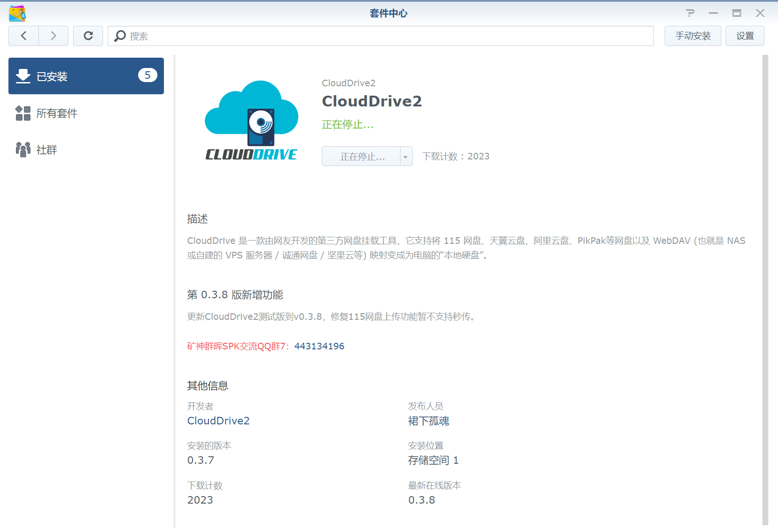Click the 其他信息 heading

[x=207, y=385]
